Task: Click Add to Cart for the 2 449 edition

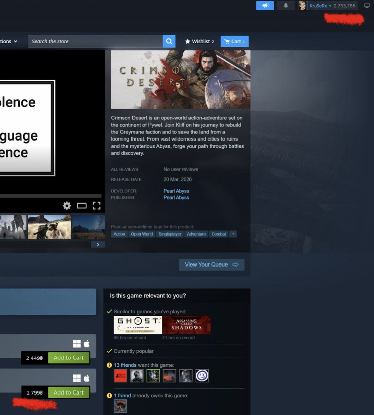Action: click(68, 358)
